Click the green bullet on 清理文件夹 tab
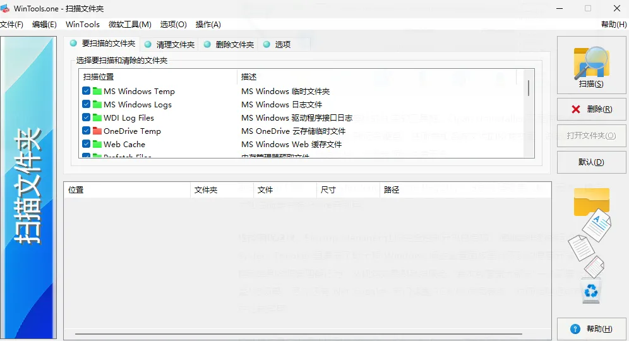 (148, 45)
